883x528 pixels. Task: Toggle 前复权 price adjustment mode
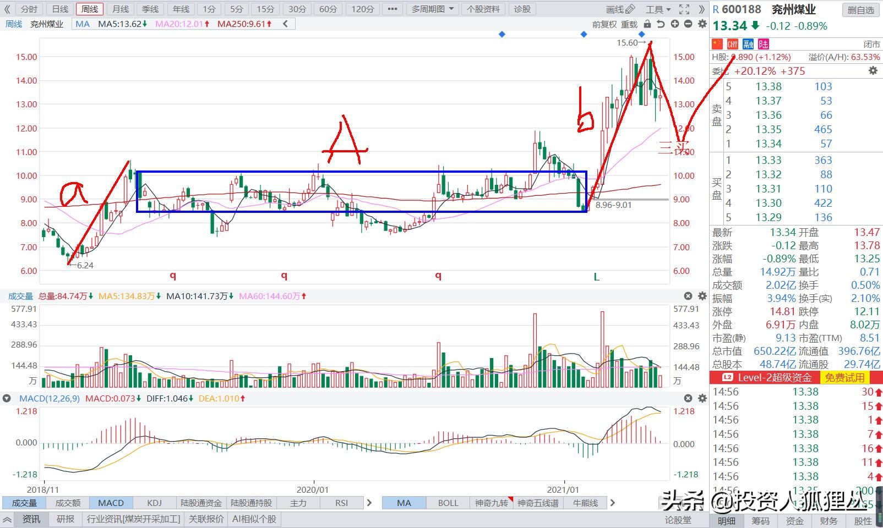(604, 24)
